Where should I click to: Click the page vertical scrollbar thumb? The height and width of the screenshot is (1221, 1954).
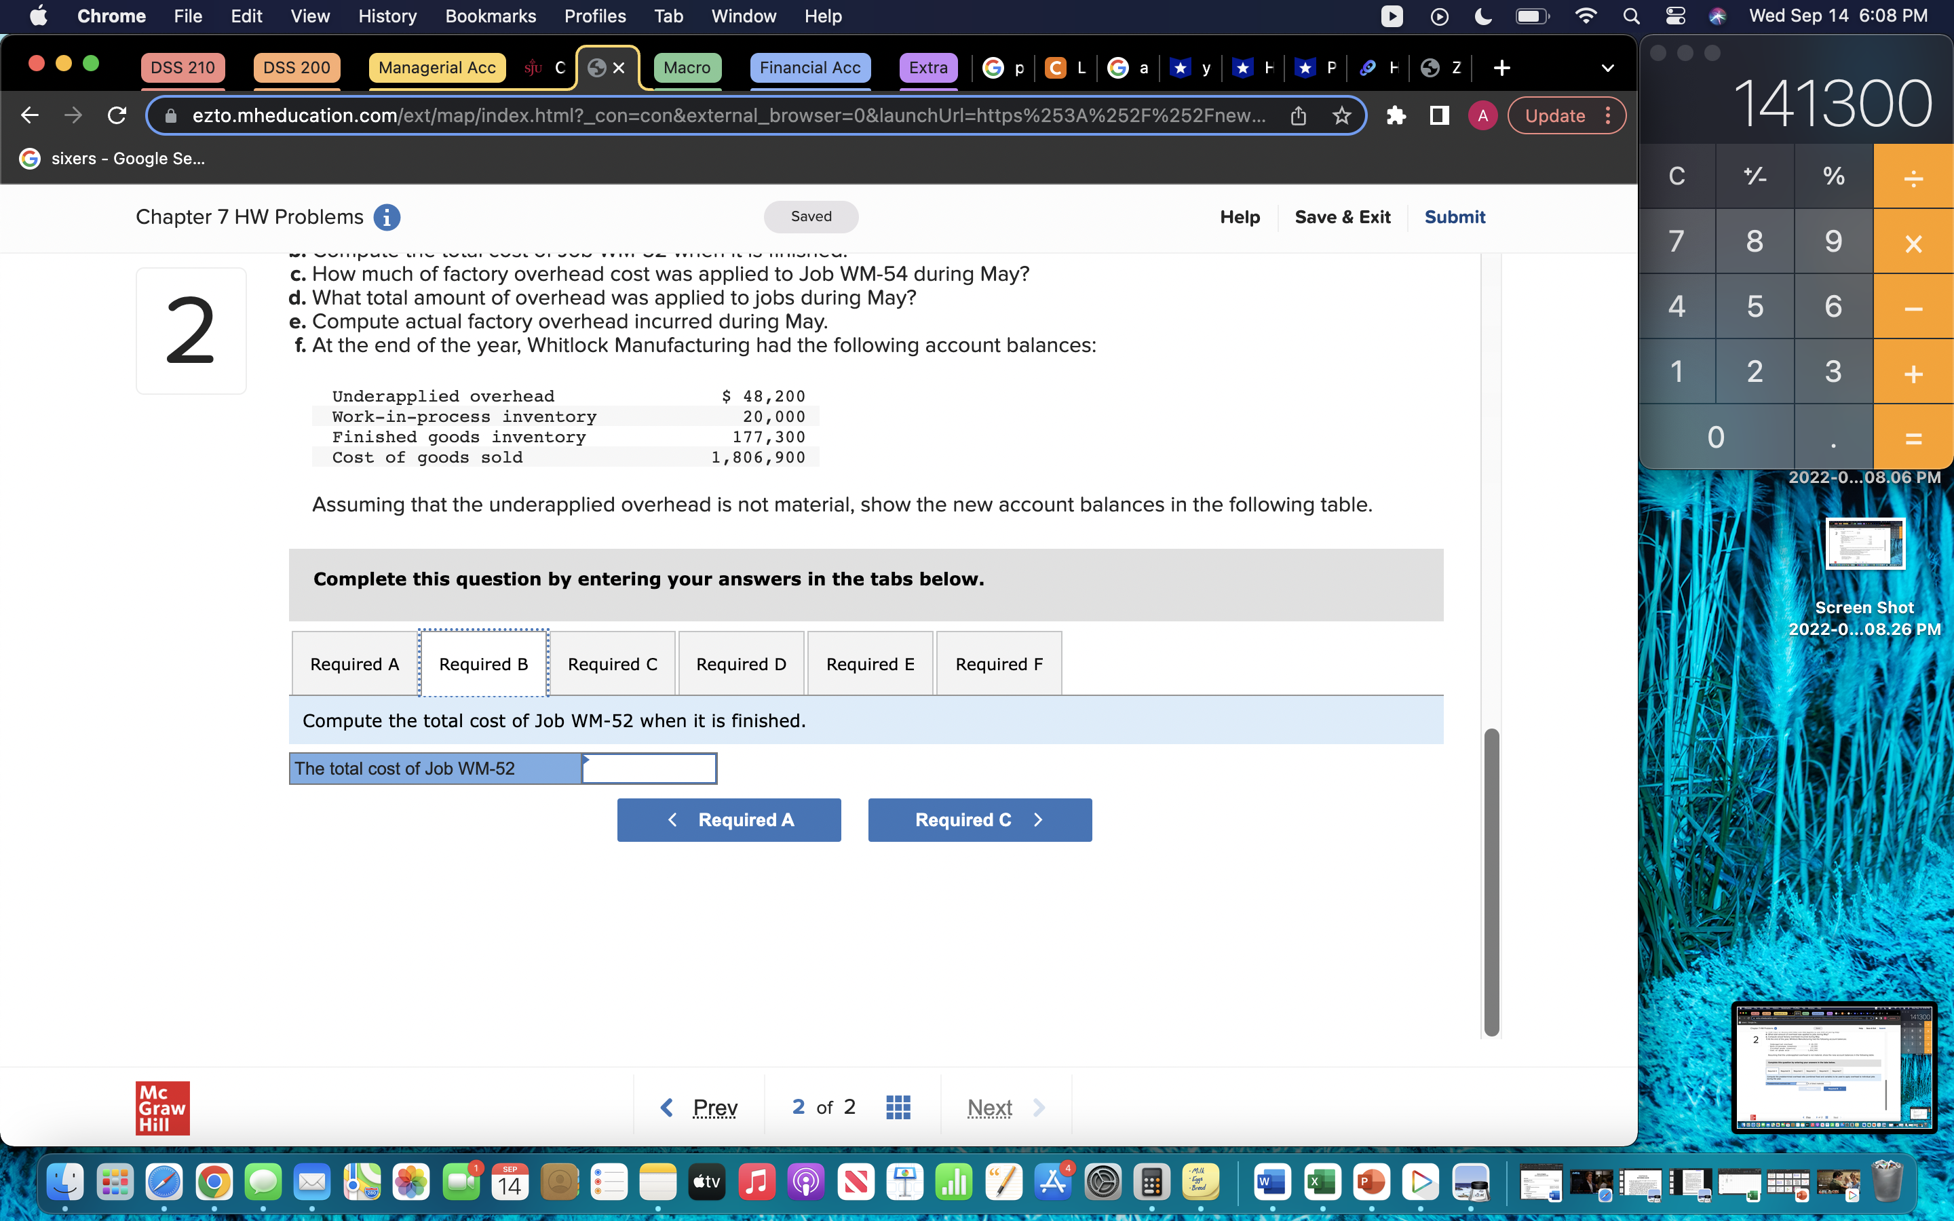1491,880
